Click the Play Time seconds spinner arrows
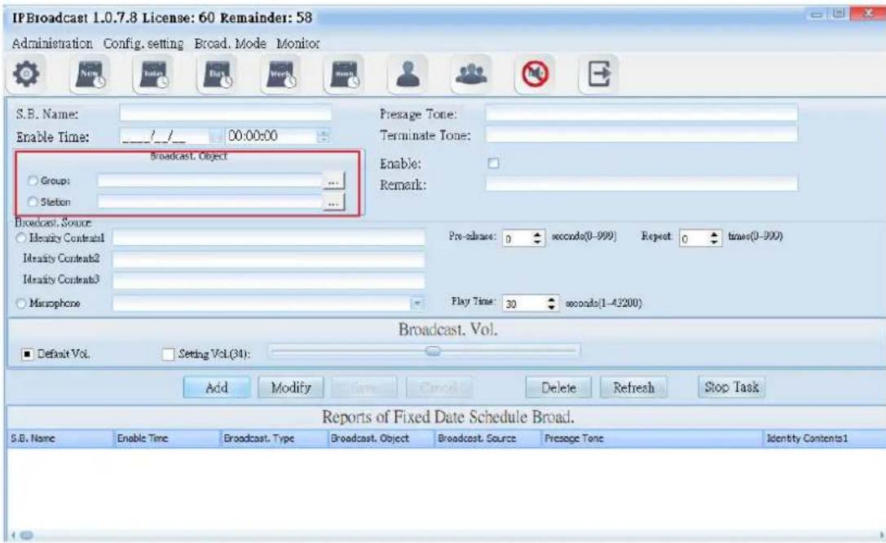Viewport: 886px width, 543px height. (x=552, y=304)
